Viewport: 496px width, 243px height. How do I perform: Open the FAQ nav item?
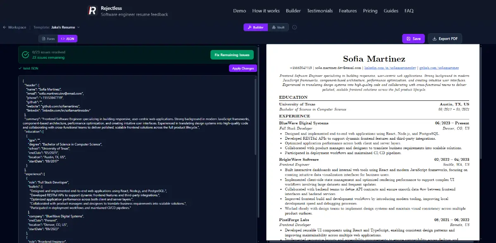pos(409,11)
